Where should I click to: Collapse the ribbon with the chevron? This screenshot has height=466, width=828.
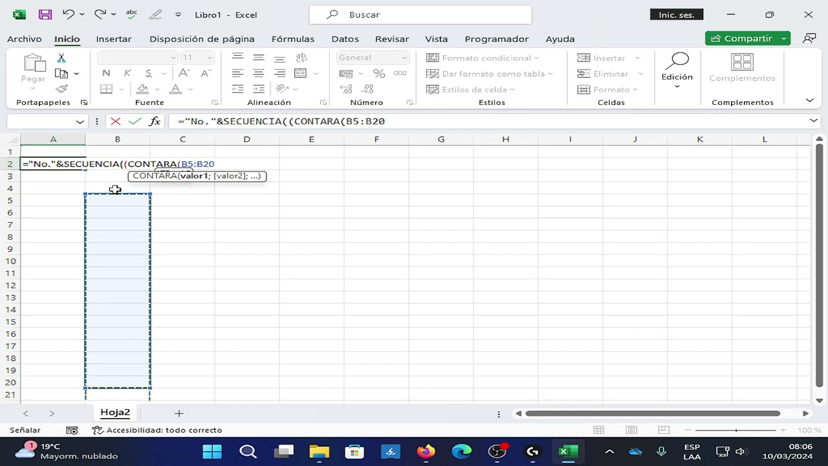(x=809, y=101)
